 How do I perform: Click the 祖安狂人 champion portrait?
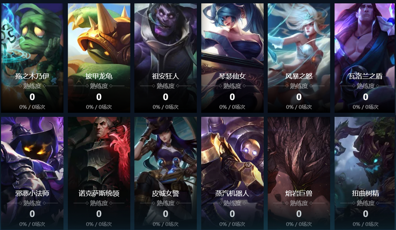tap(165, 58)
